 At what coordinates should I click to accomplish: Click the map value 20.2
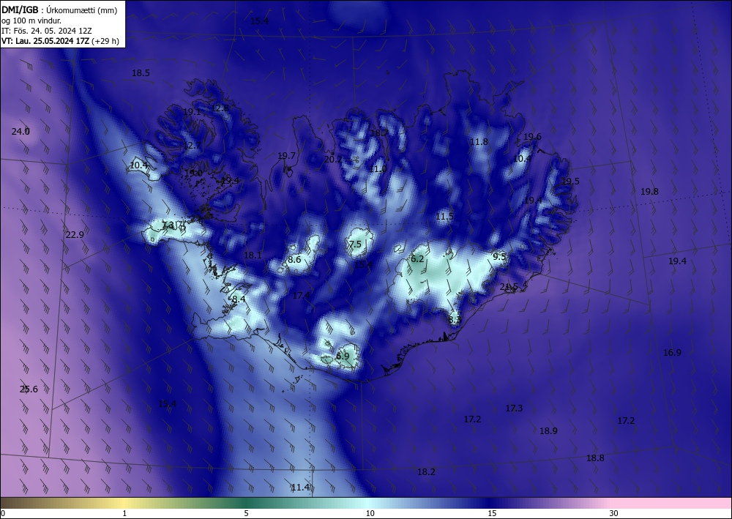333,160
